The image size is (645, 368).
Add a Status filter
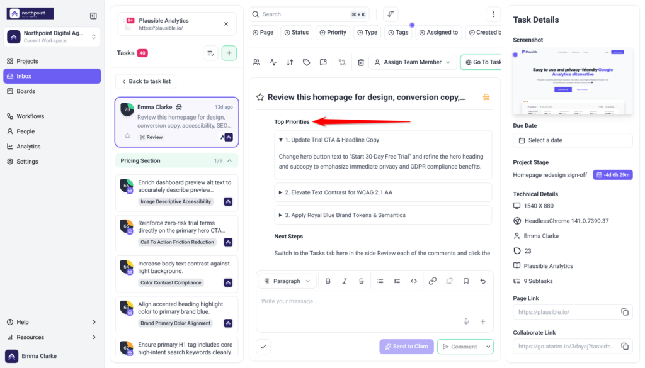297,33
